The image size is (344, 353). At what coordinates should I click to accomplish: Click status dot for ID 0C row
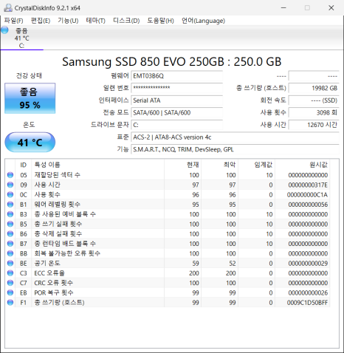tap(10, 195)
